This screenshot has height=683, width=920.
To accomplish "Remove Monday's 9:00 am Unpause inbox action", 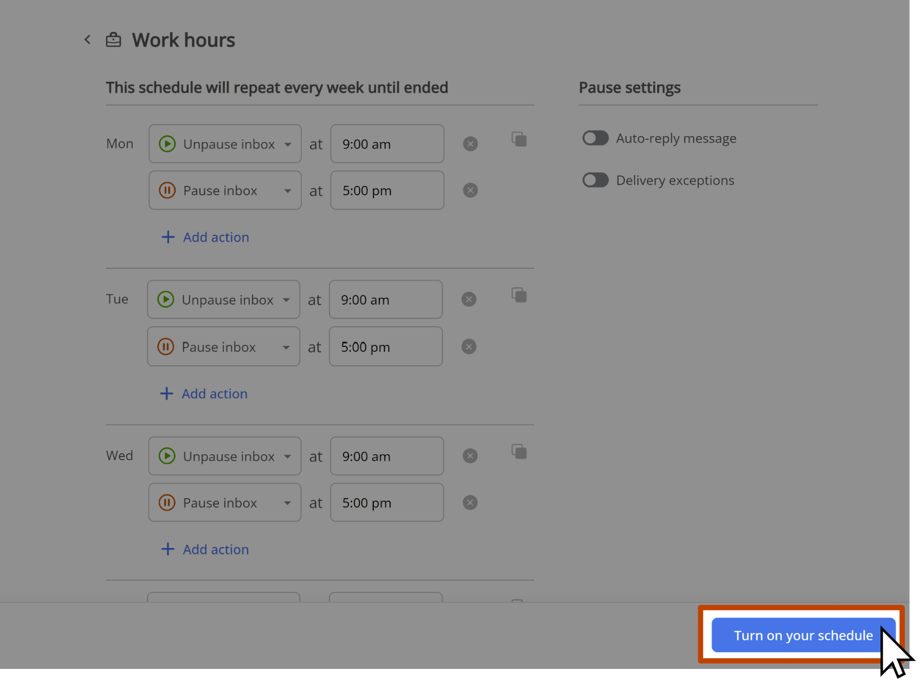I will (470, 144).
